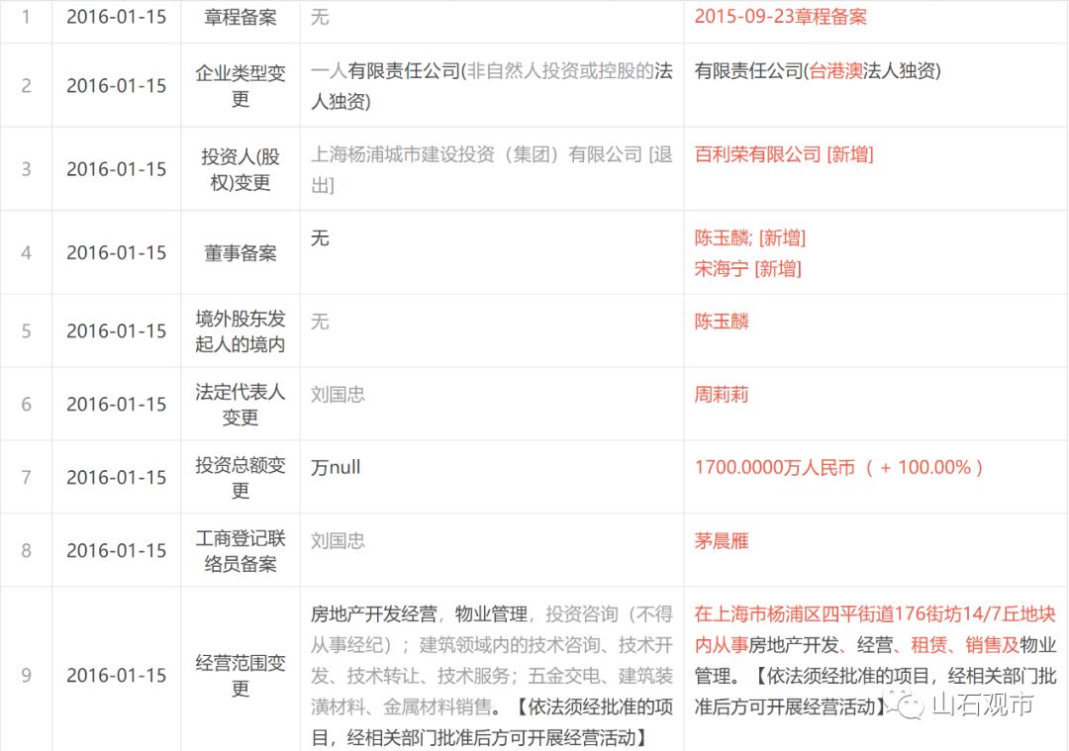Select row number 9 in index column
Image resolution: width=1069 pixels, height=751 pixels.
(26, 675)
